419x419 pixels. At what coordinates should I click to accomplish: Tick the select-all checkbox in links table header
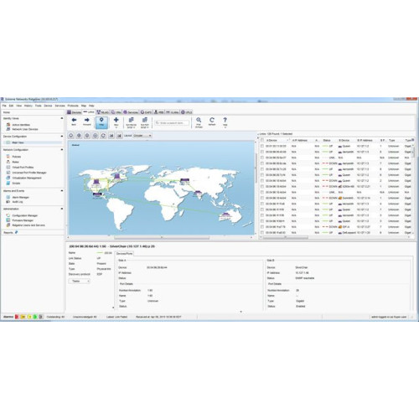(x=262, y=140)
